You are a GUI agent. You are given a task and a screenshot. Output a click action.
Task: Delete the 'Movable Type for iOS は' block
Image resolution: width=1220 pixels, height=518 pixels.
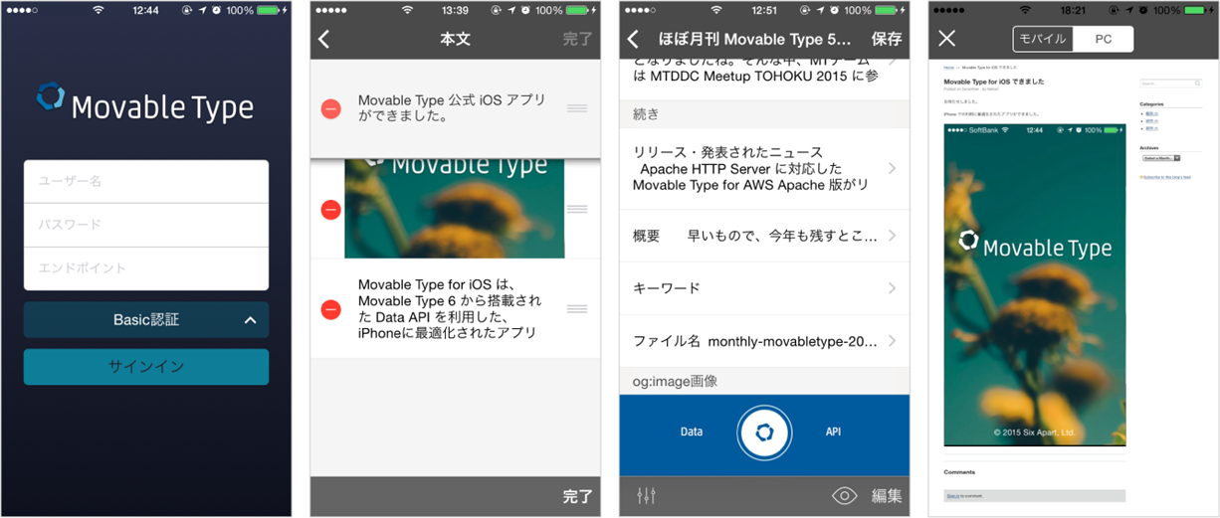(x=331, y=309)
